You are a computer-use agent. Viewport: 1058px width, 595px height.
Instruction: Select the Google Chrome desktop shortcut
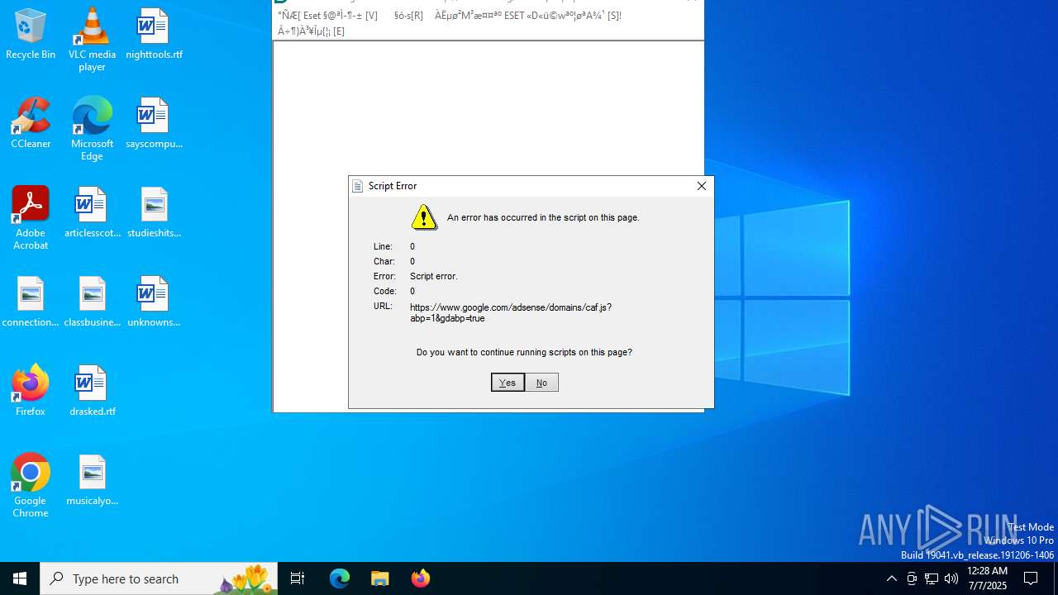31,486
